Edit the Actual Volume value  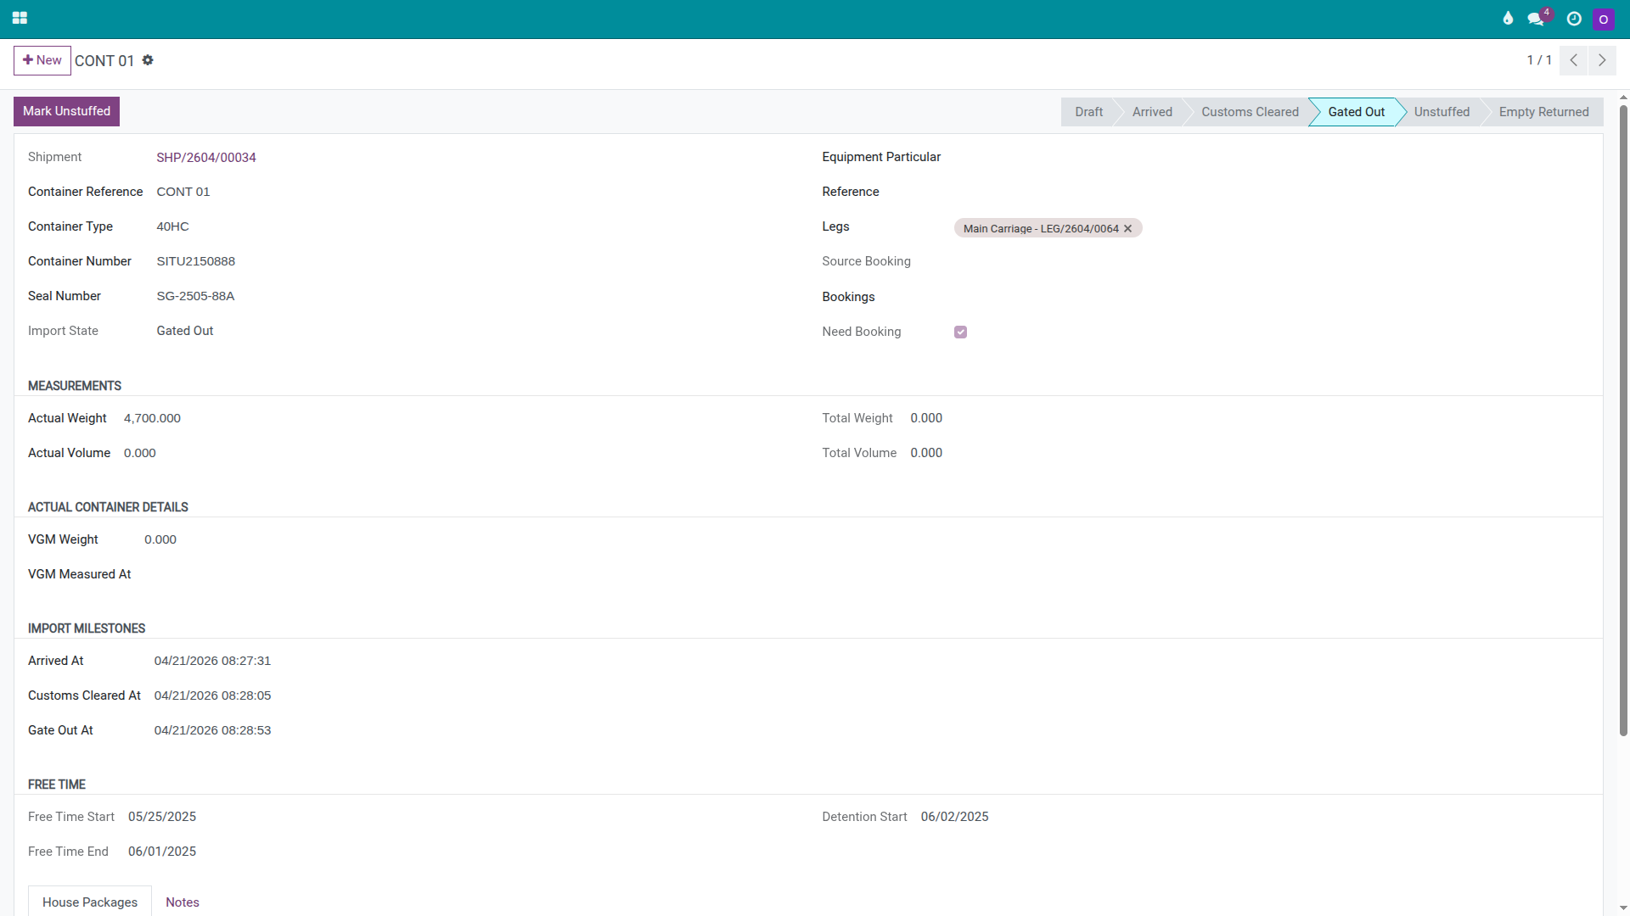(x=458, y=453)
